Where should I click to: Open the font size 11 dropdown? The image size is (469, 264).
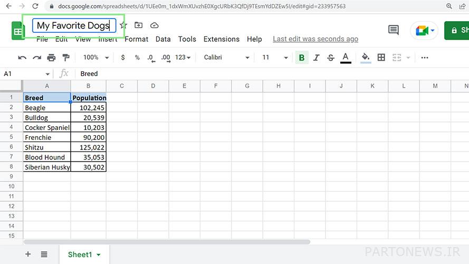click(275, 58)
